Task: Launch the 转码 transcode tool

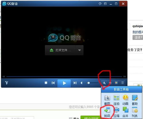Action: click(x=107, y=112)
